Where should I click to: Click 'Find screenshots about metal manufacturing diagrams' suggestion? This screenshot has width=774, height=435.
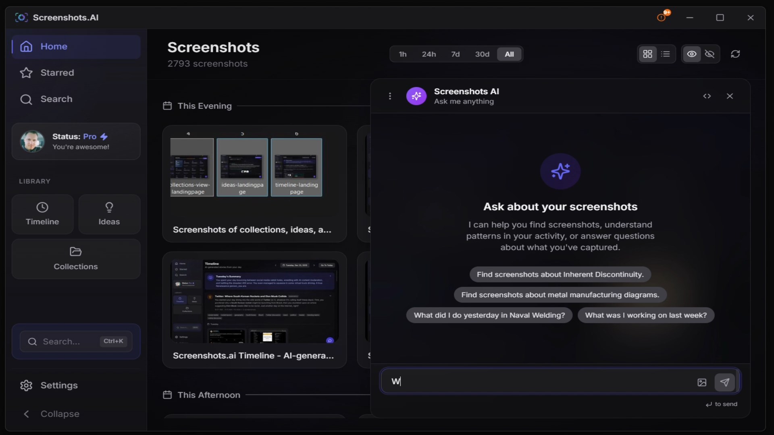click(560, 295)
